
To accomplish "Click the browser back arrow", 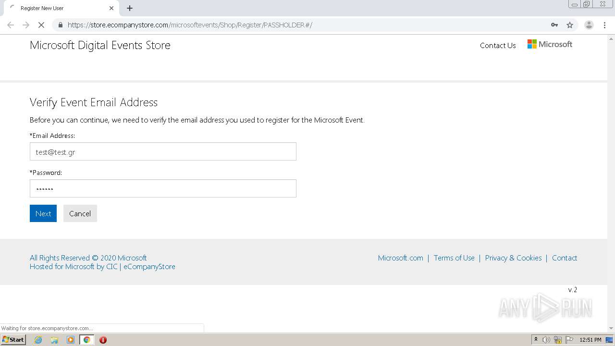I will coord(11,25).
